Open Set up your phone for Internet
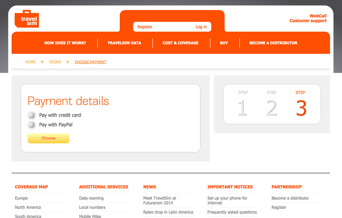This screenshot has width=342, height=218. 227,201
